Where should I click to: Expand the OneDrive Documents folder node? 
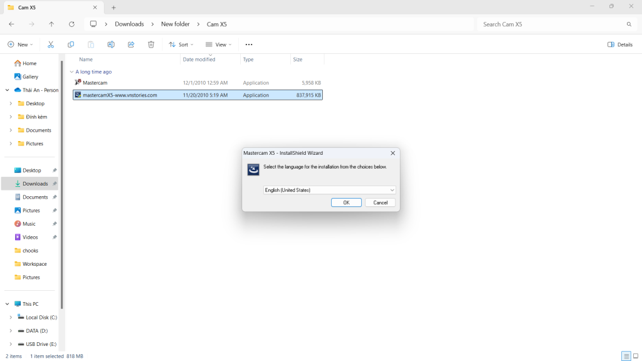[11, 130]
